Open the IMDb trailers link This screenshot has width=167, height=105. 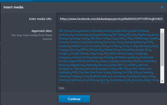tap(117, 54)
